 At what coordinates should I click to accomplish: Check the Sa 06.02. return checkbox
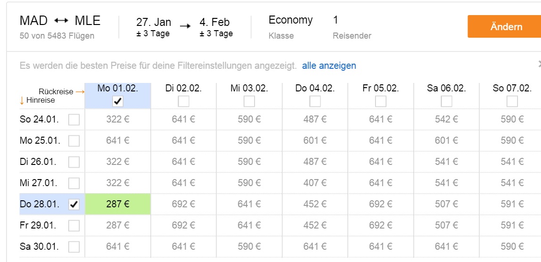point(446,101)
